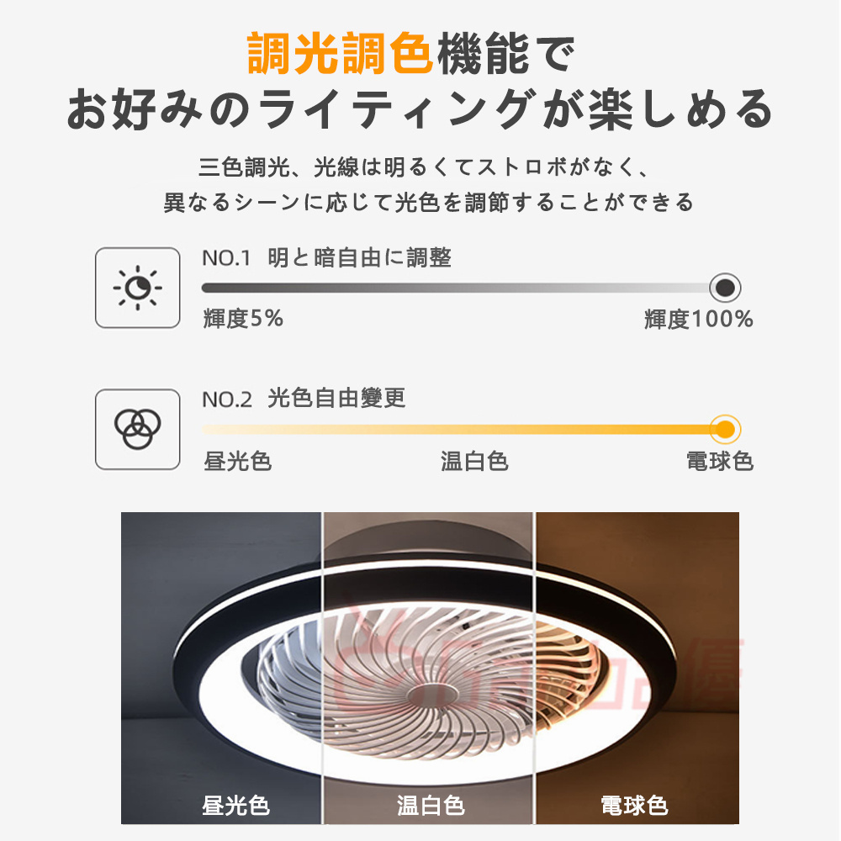Click the NO.2 光色自由變更 heading
This screenshot has width=841, height=841.
304,399
